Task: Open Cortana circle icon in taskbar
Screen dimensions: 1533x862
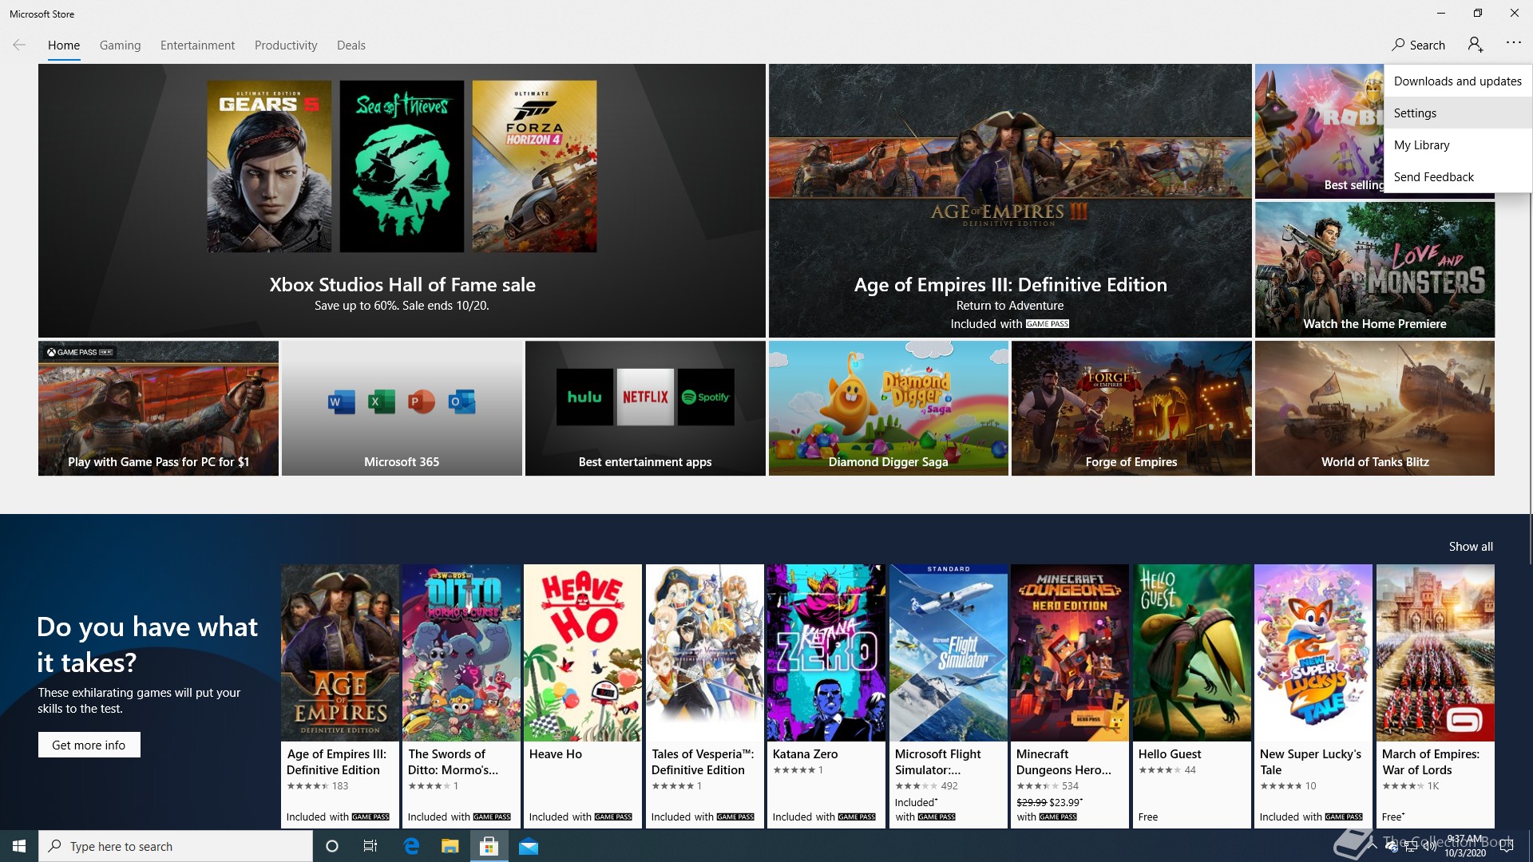Action: 332,846
